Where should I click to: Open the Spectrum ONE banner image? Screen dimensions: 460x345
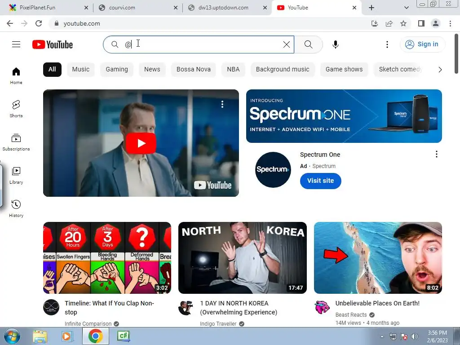point(344,116)
